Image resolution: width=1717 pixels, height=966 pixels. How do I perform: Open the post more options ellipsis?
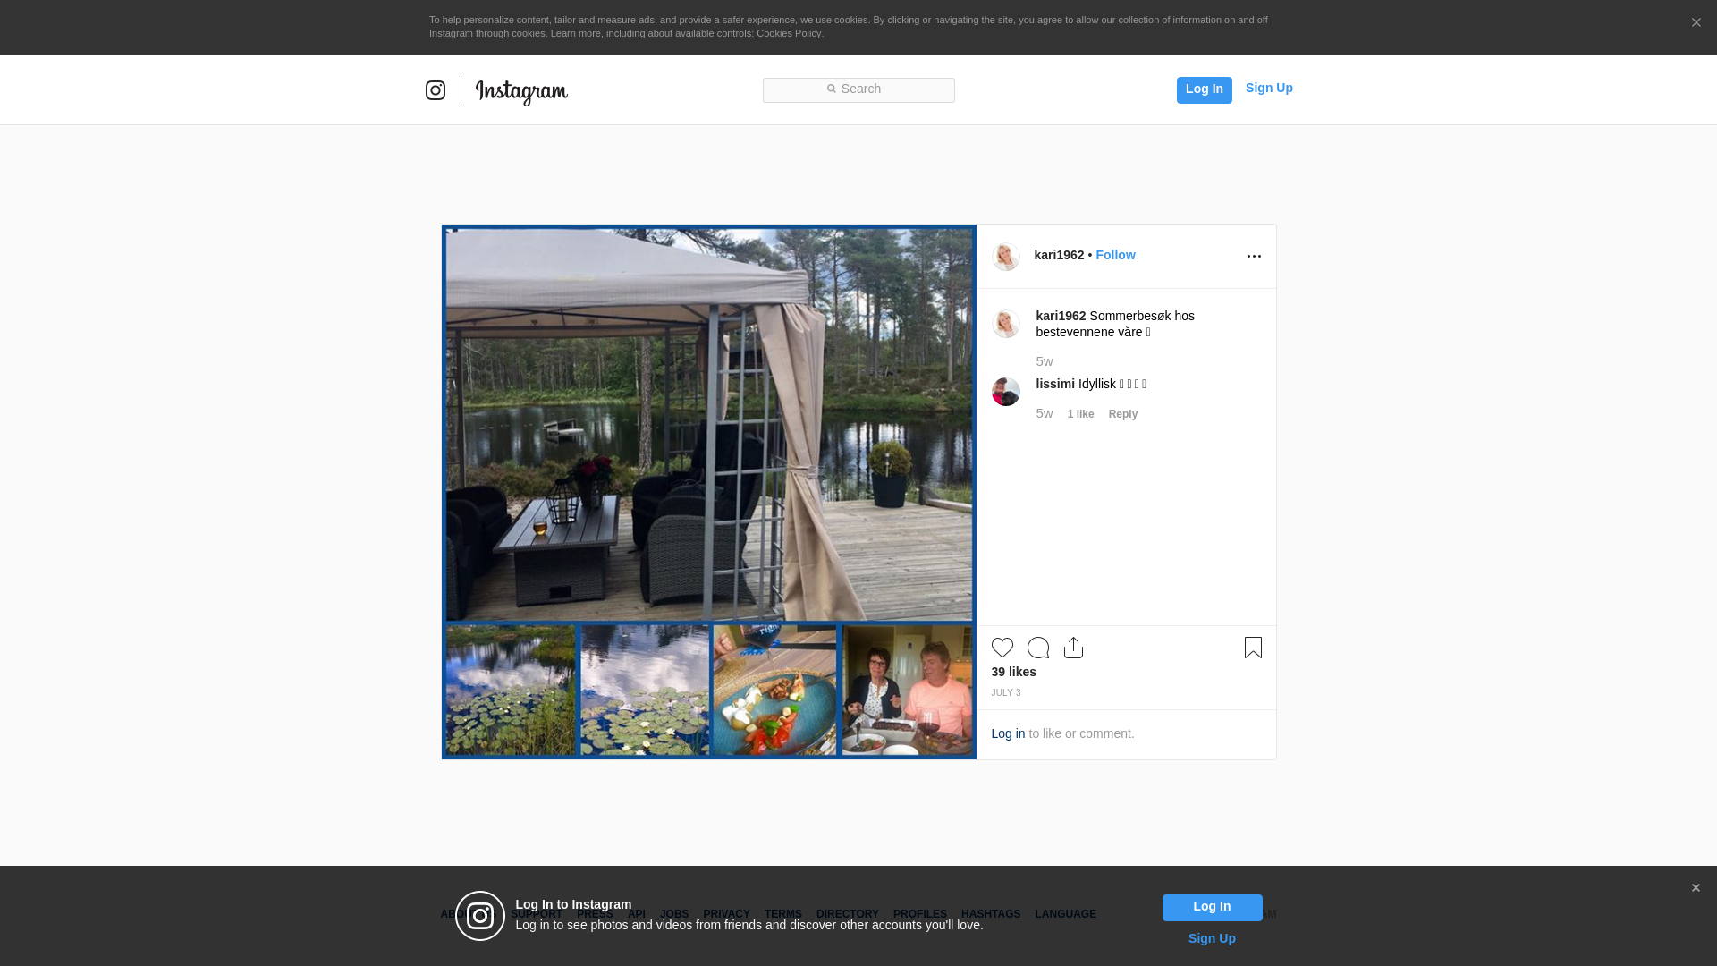pos(1254,257)
